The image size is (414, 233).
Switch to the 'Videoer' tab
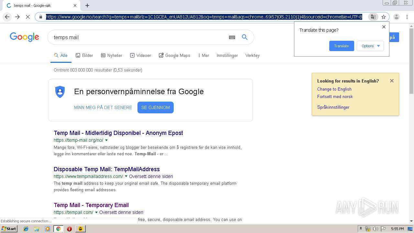(140, 55)
